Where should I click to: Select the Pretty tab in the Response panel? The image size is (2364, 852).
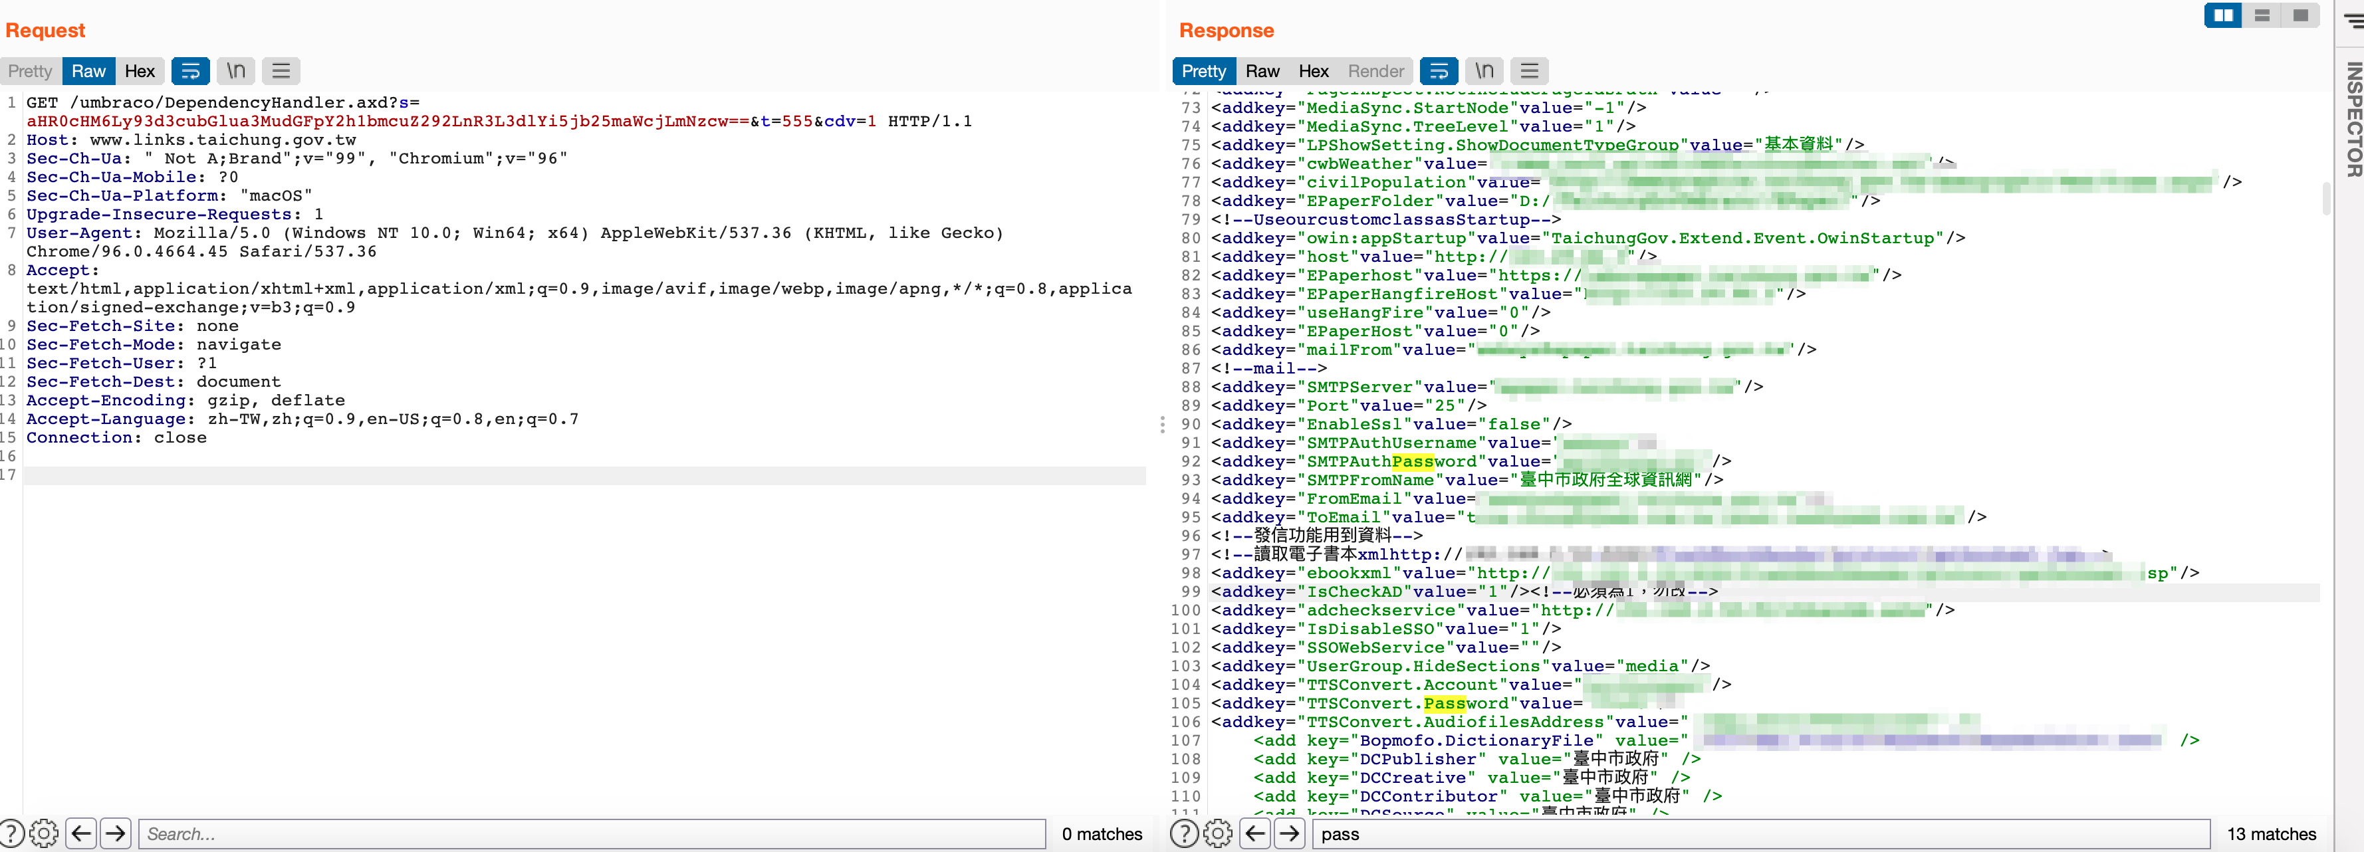tap(1203, 70)
